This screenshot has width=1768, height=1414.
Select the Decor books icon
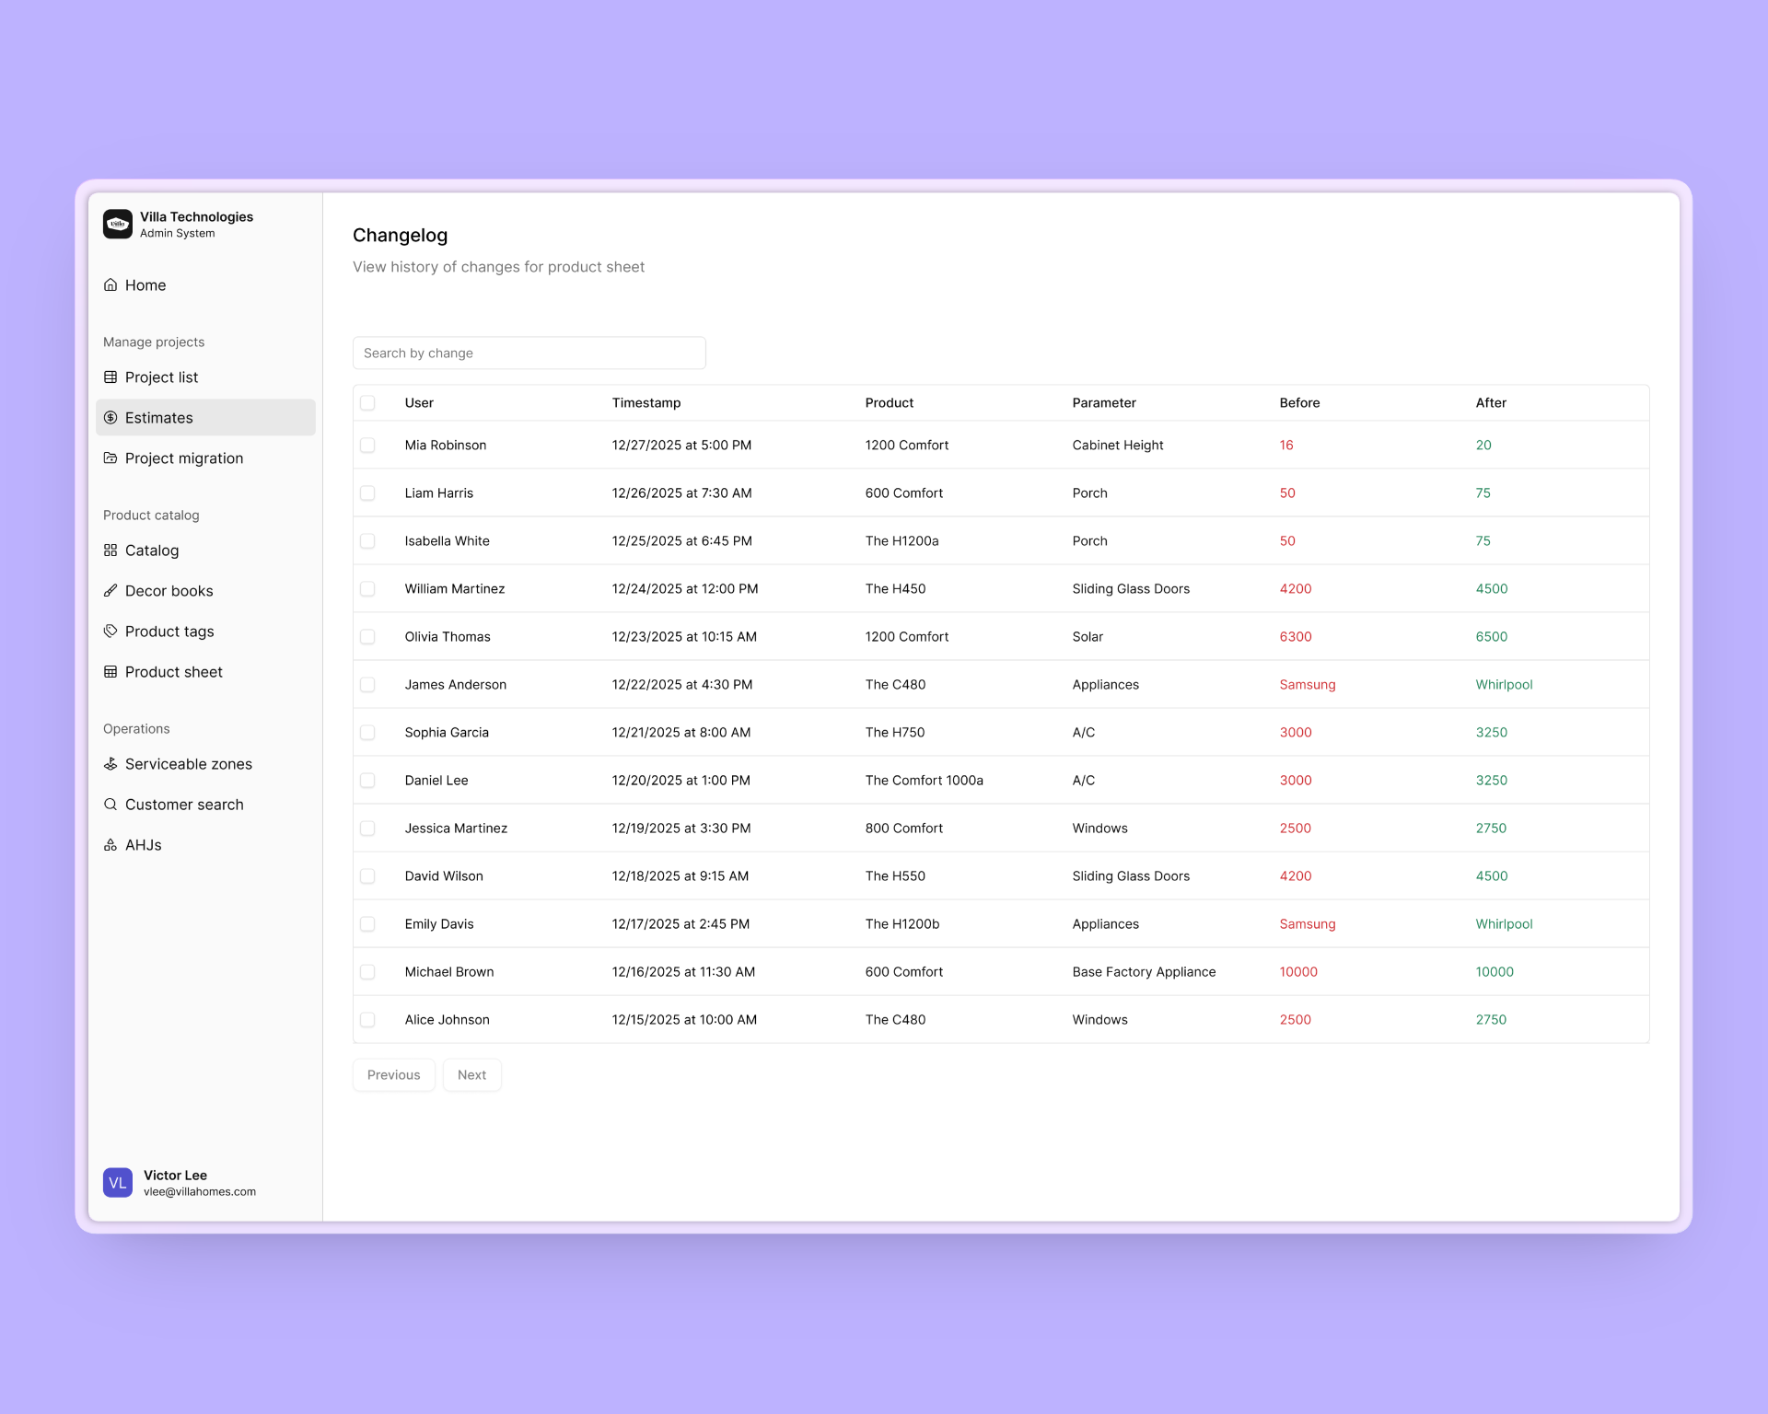[110, 590]
